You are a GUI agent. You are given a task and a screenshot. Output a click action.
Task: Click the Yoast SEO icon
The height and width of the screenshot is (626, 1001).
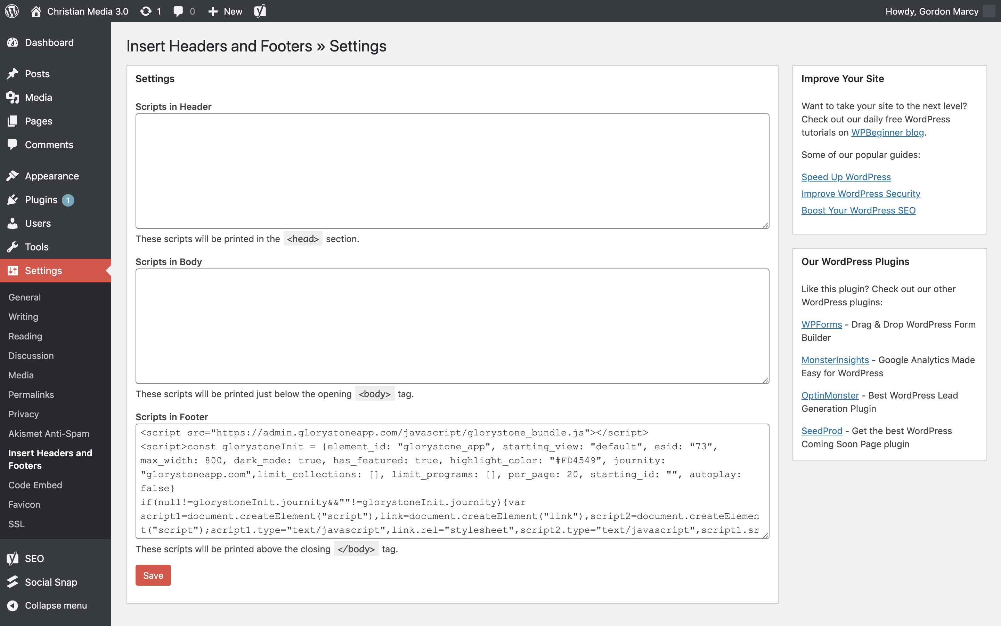260,11
